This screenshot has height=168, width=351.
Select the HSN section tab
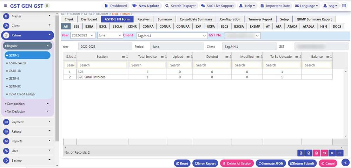click(323, 26)
